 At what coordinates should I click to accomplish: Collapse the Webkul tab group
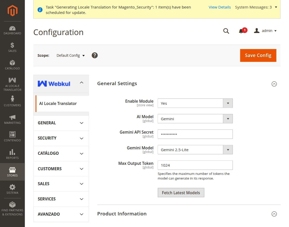pos(82,83)
